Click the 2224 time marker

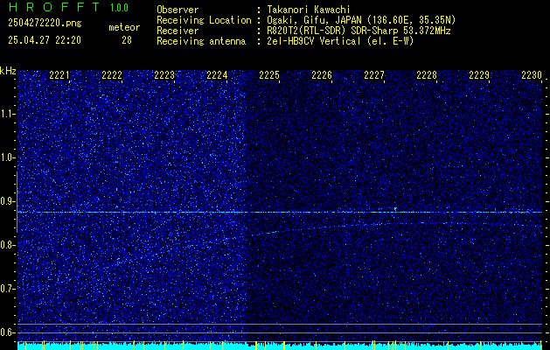pos(217,75)
